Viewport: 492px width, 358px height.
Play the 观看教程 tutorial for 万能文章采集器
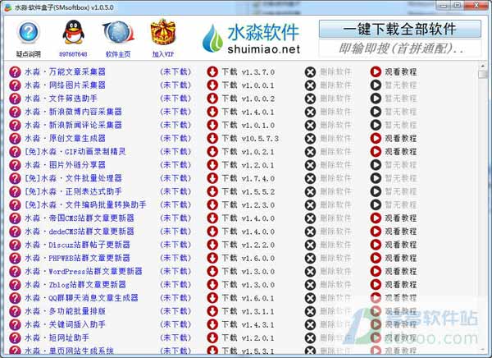click(376, 72)
